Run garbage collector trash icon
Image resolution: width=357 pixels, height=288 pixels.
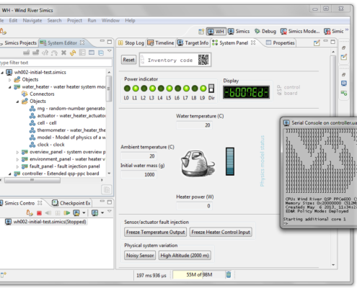click(x=229, y=274)
